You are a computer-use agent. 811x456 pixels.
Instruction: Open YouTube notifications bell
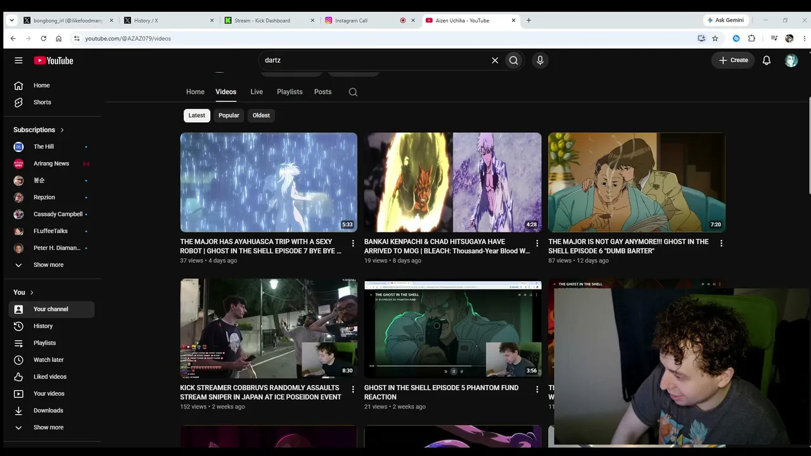tap(767, 60)
